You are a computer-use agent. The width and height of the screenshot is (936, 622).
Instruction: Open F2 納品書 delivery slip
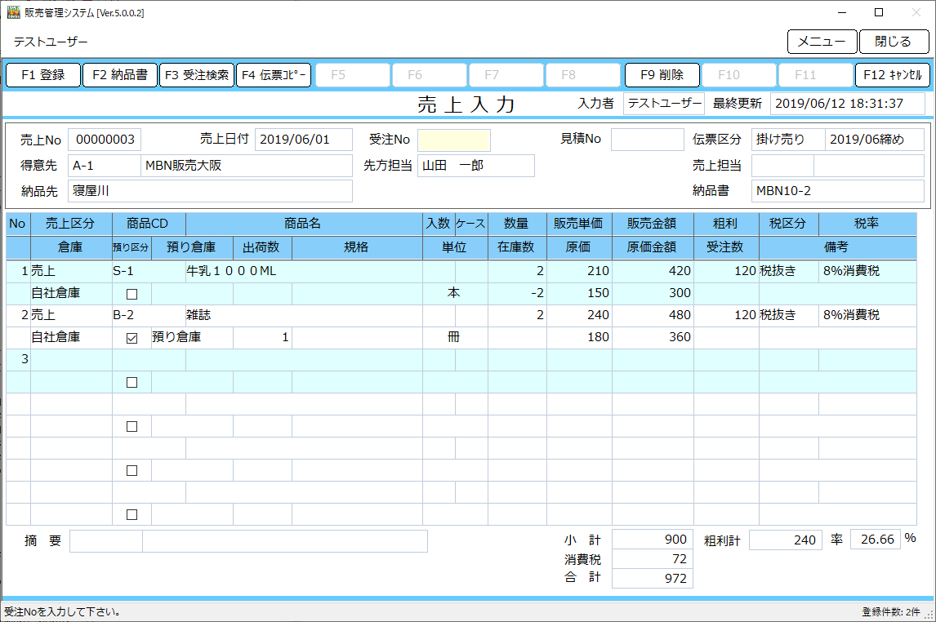120,75
